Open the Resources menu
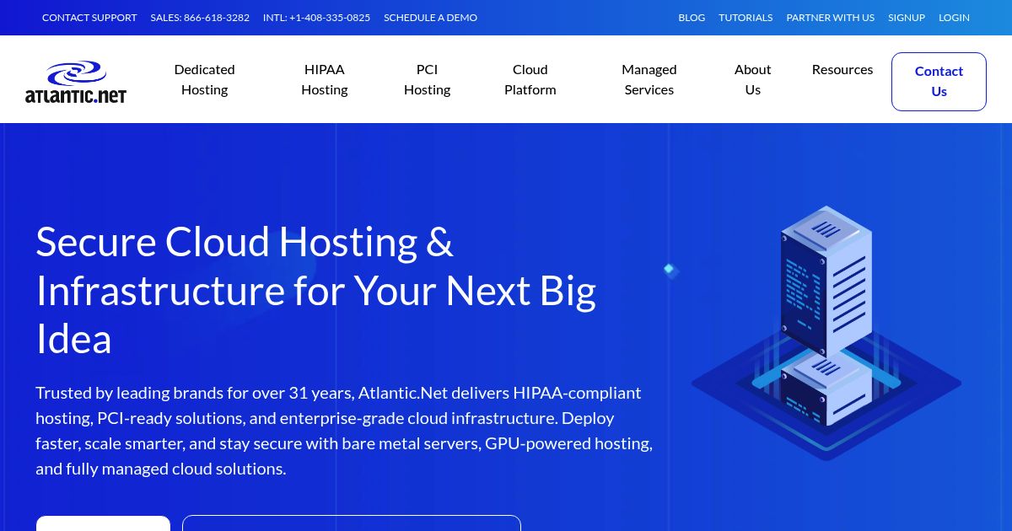Screen dimensions: 1012x531 pos(842,69)
